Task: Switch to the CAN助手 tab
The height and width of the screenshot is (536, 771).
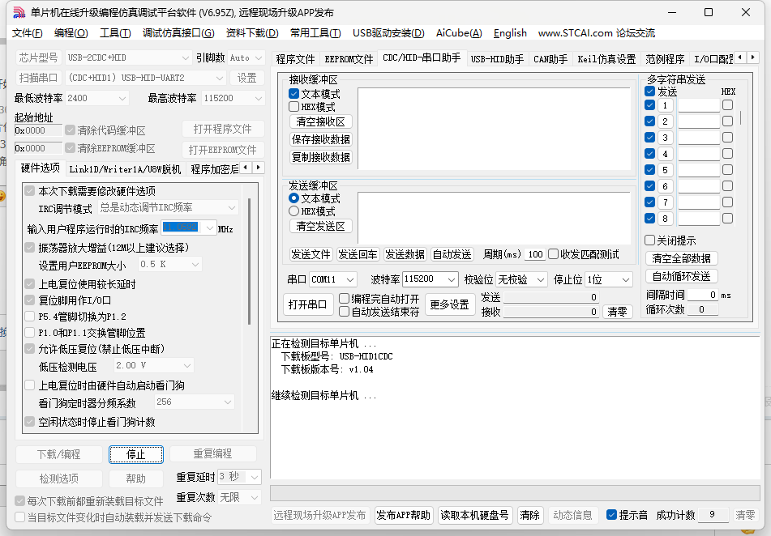Action: [x=550, y=59]
